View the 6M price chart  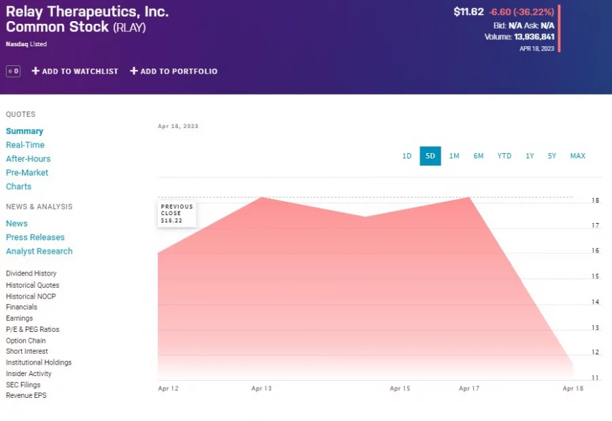(478, 156)
